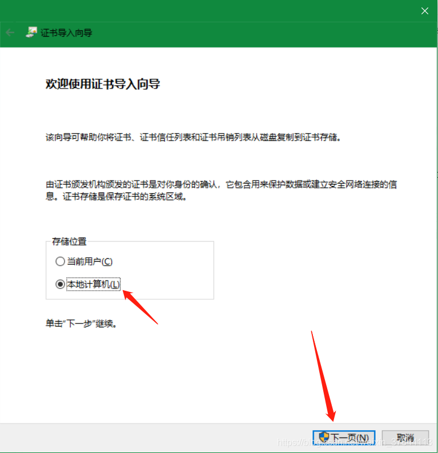This screenshot has width=438, height=453.
Task: Close the certificate import wizard window
Action: 424,11
